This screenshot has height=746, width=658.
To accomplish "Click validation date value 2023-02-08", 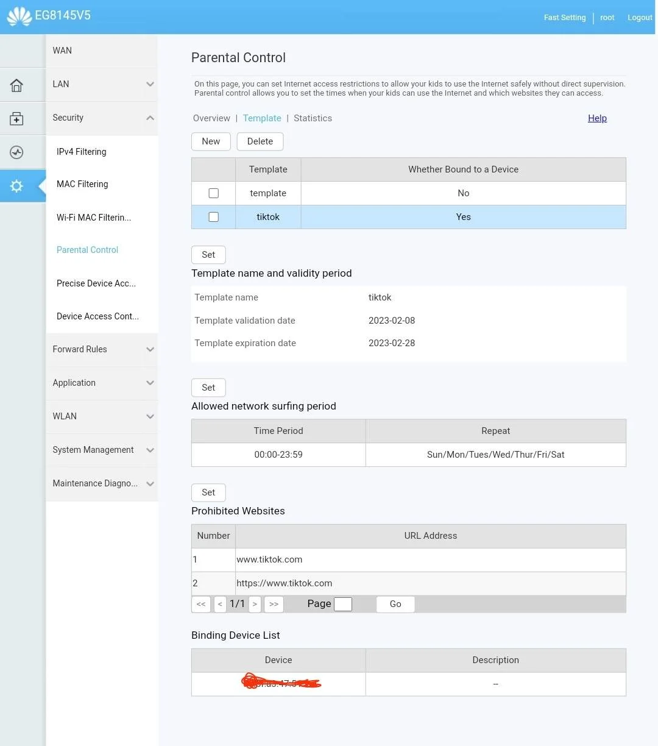I will click(x=392, y=321).
